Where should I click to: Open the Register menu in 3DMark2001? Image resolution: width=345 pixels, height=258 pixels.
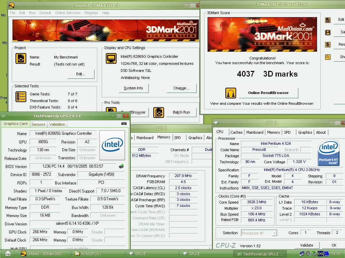point(91,13)
